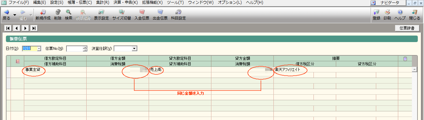Viewport: 424px width, 120px height.
Task: Open the ヘルプ help toolbar icon
Action: [x=400, y=15]
